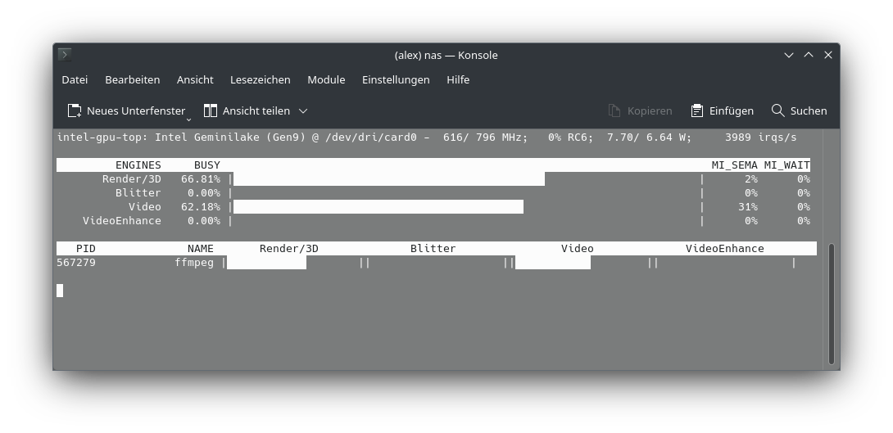The width and height of the screenshot is (893, 433).
Task: Open the Hilfe menu
Action: 458,79
